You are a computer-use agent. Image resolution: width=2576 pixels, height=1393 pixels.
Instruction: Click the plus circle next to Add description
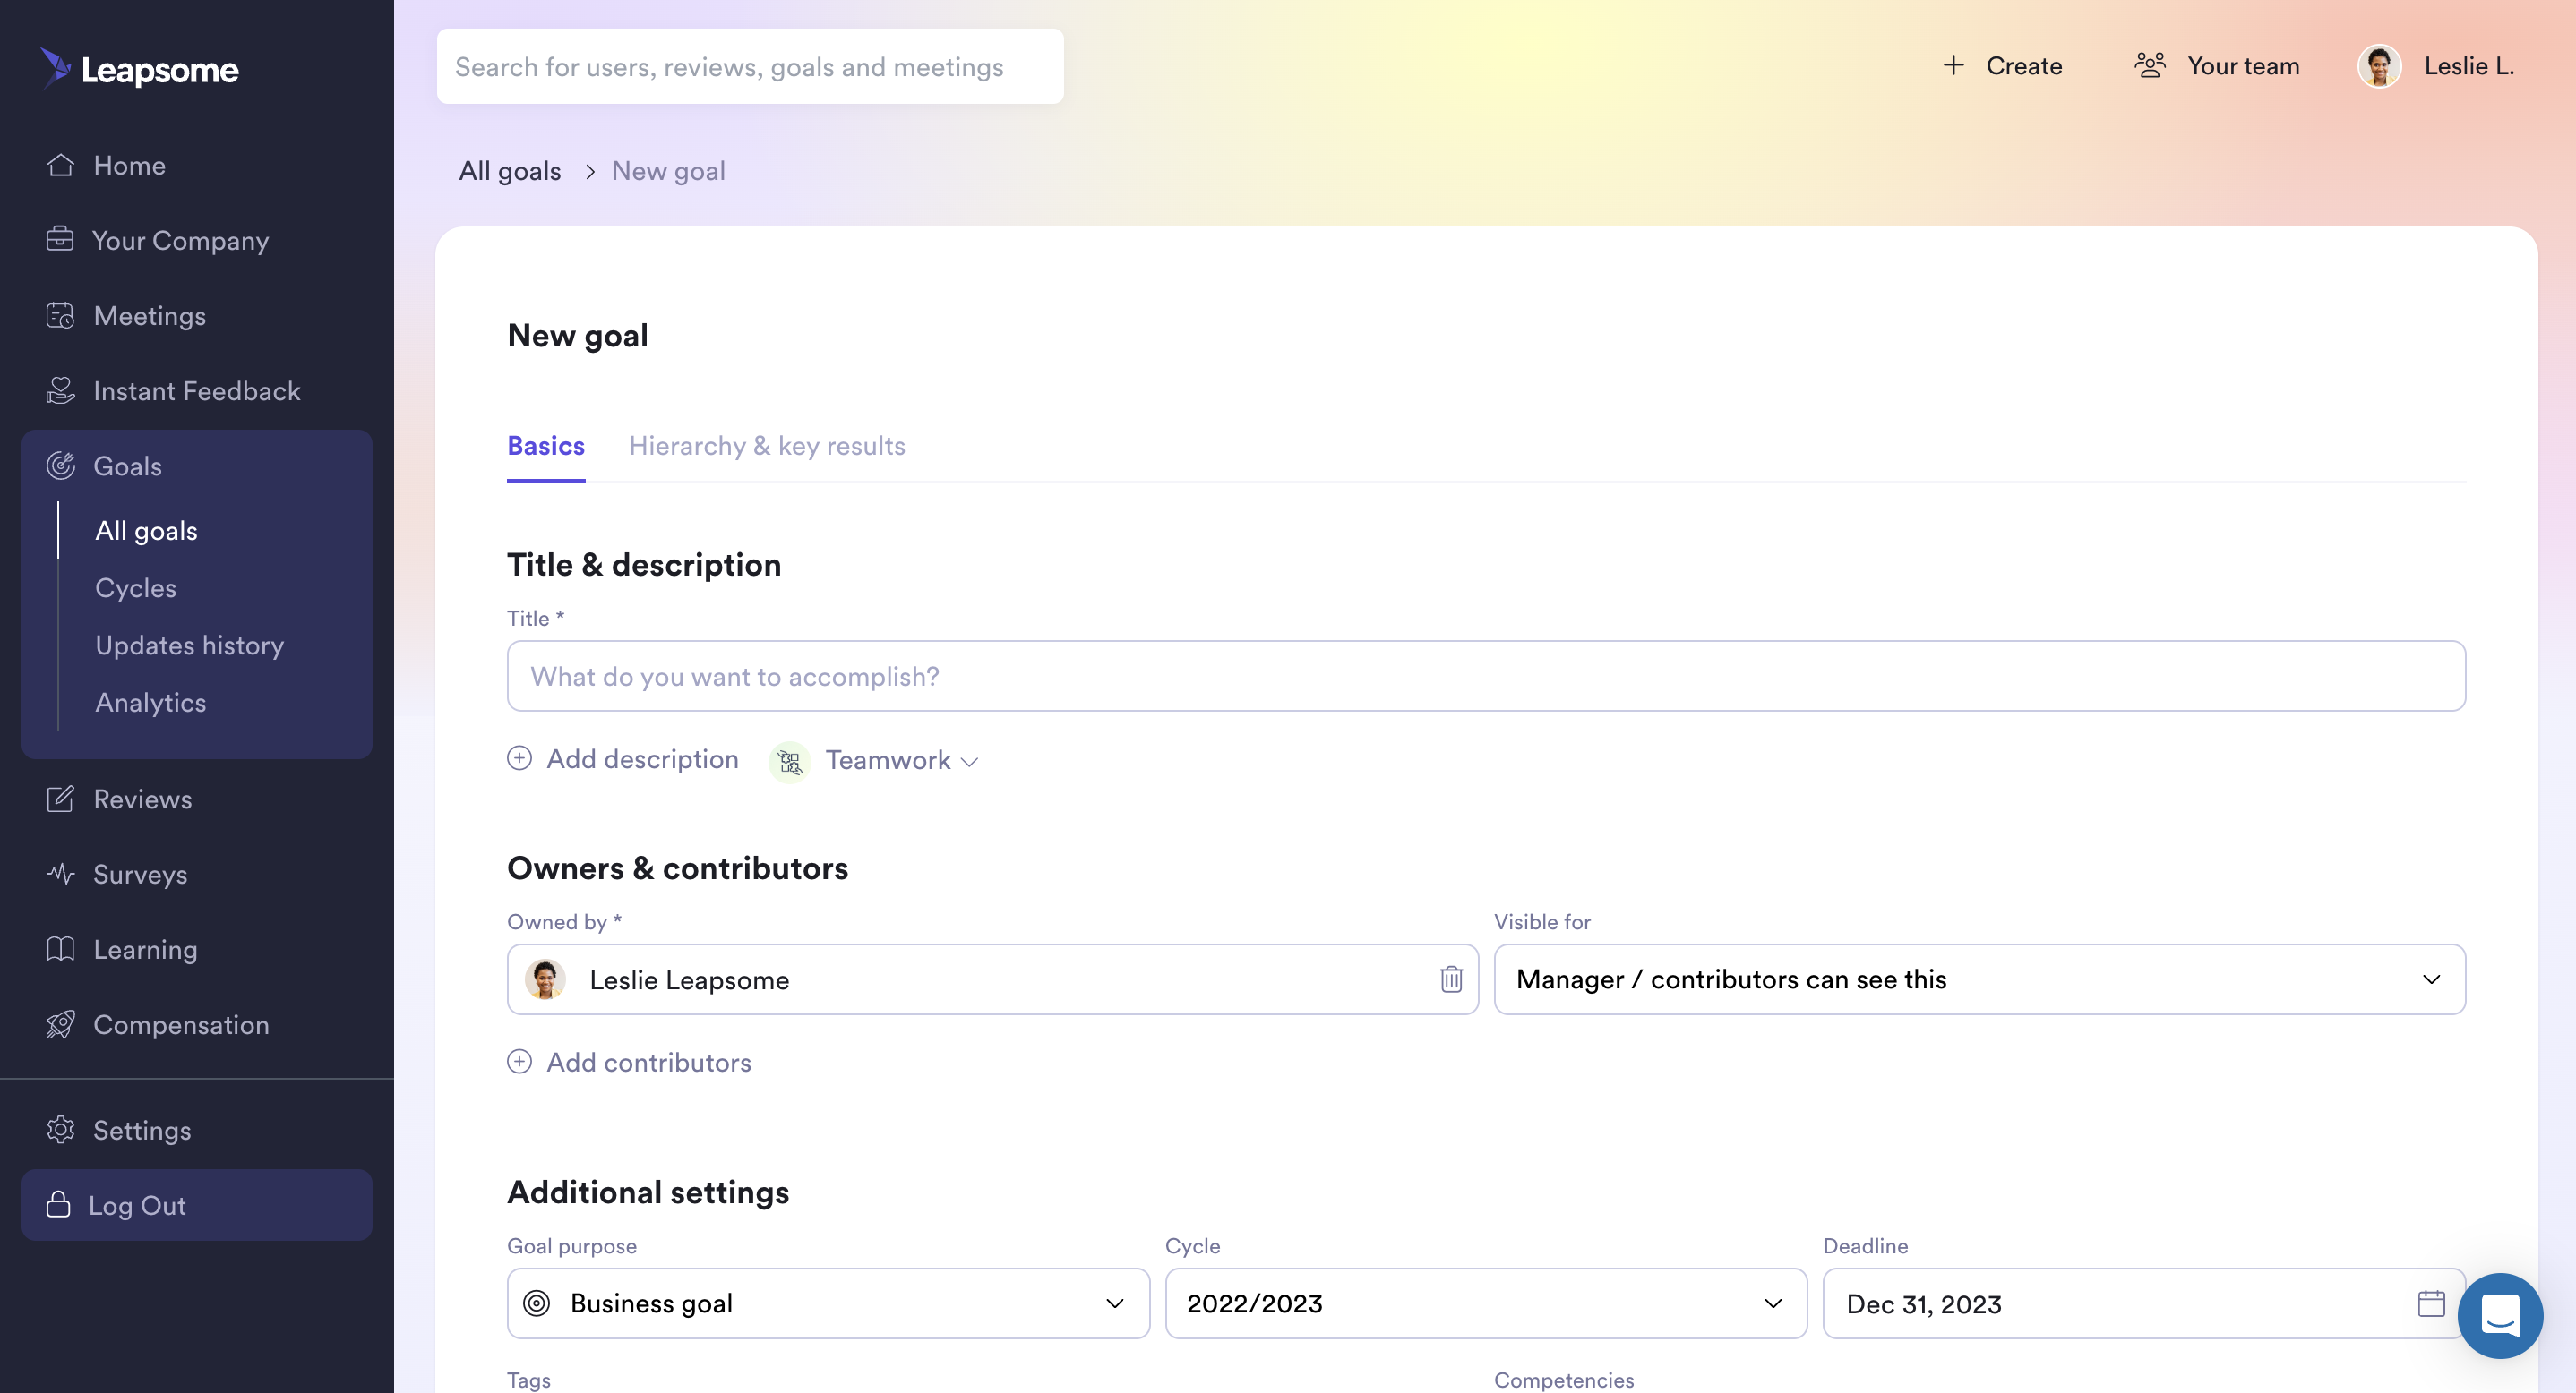tap(519, 758)
